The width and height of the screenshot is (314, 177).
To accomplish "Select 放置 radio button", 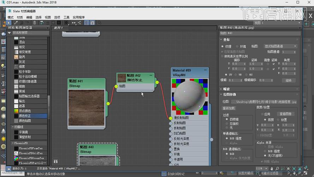I will pyautogui.click(x=278, y=120).
